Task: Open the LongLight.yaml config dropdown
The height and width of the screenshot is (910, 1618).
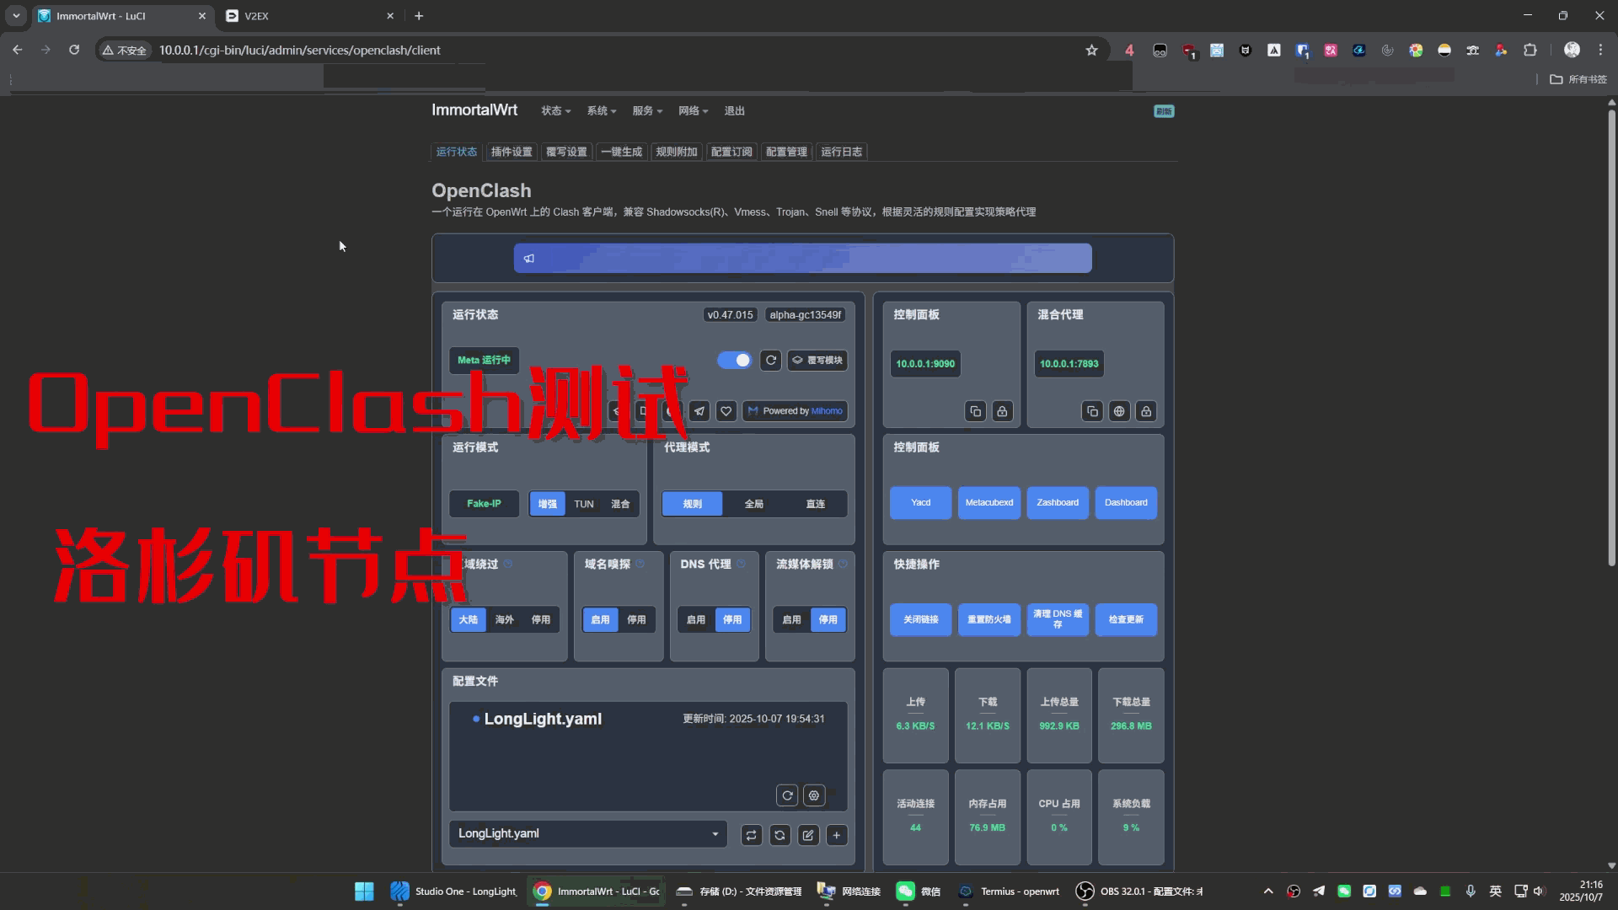Action: [587, 833]
